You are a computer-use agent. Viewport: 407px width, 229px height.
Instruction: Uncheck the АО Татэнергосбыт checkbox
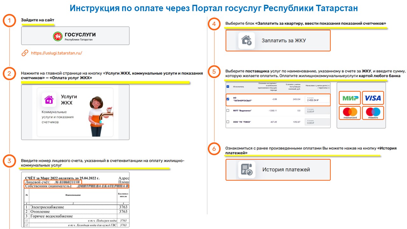tap(228, 99)
